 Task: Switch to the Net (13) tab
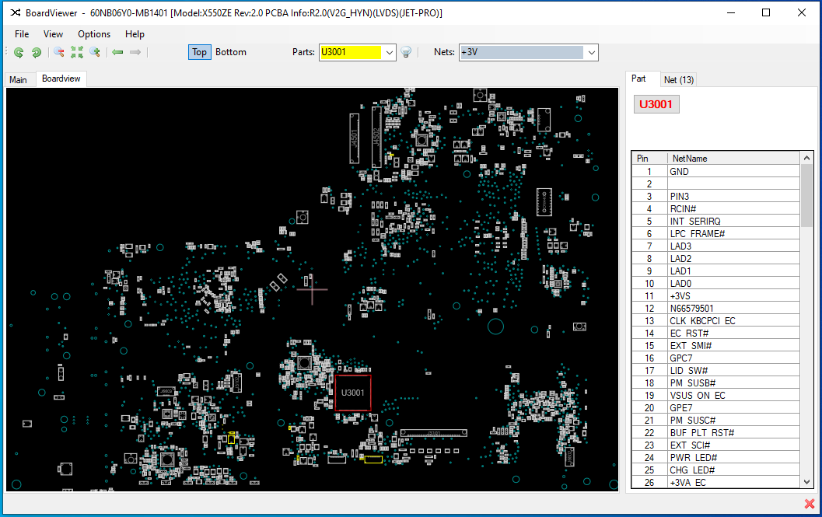[x=678, y=79]
